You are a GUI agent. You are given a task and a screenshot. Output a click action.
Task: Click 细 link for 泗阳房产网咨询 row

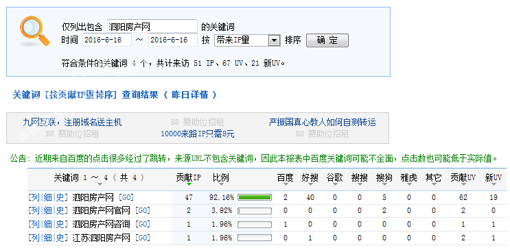(47, 225)
